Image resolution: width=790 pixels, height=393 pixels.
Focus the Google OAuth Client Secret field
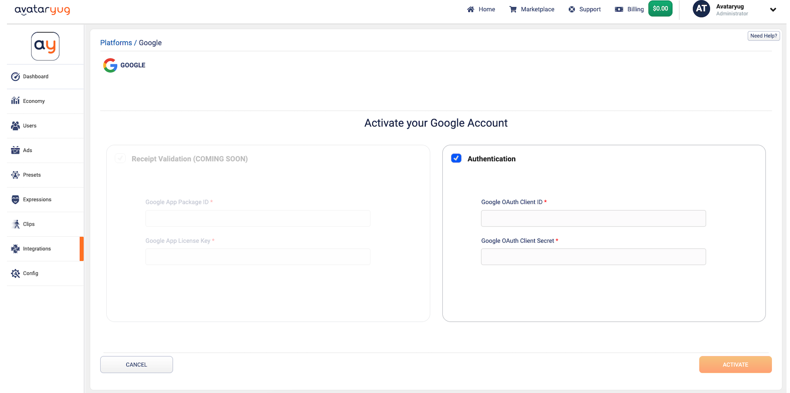[x=593, y=257]
